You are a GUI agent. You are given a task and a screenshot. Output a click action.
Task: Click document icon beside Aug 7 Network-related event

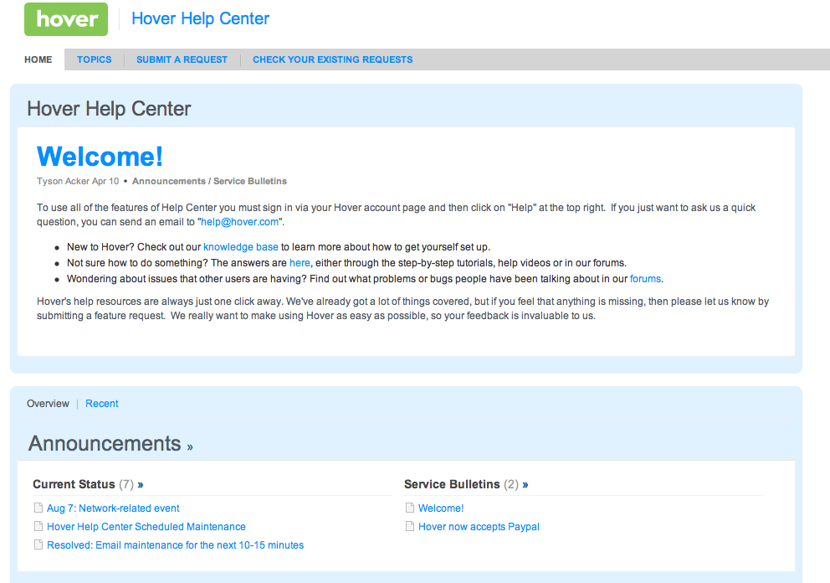pos(38,508)
